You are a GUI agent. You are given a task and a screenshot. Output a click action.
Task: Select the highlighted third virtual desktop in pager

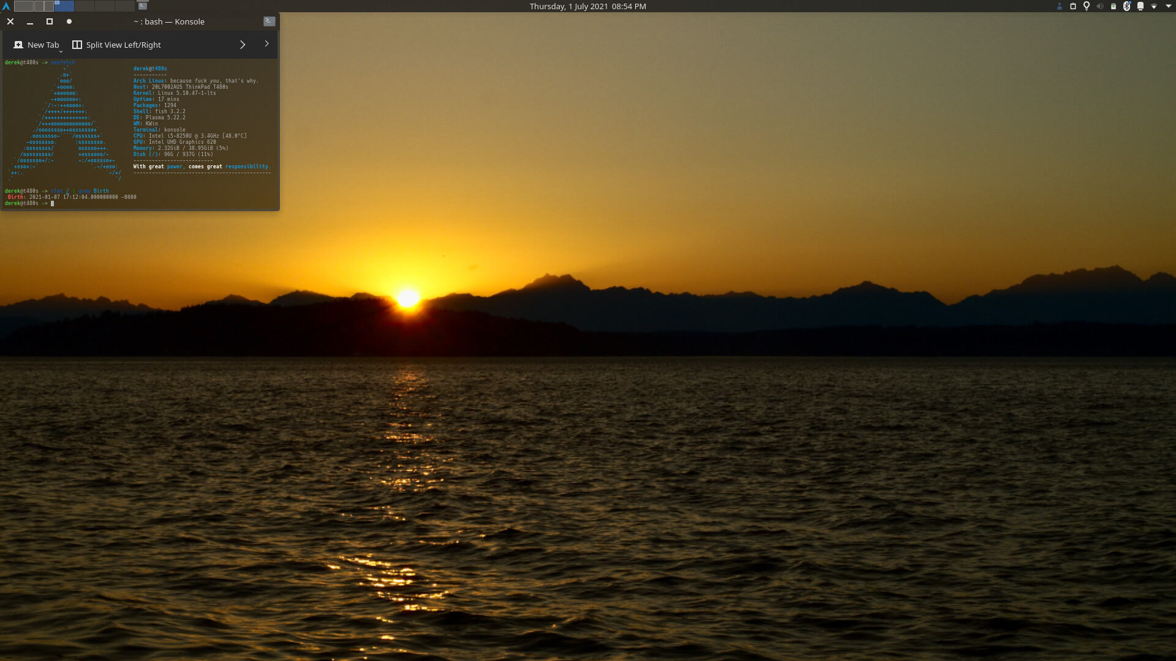(64, 6)
